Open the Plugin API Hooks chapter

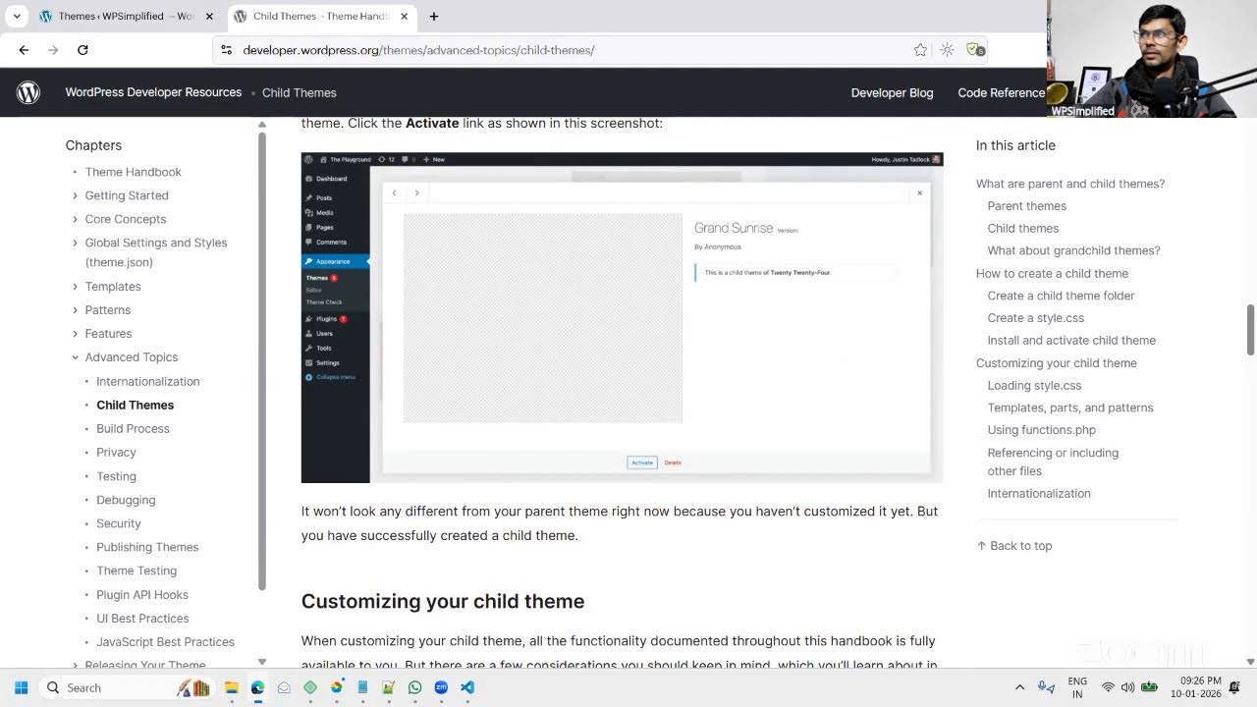142,595
